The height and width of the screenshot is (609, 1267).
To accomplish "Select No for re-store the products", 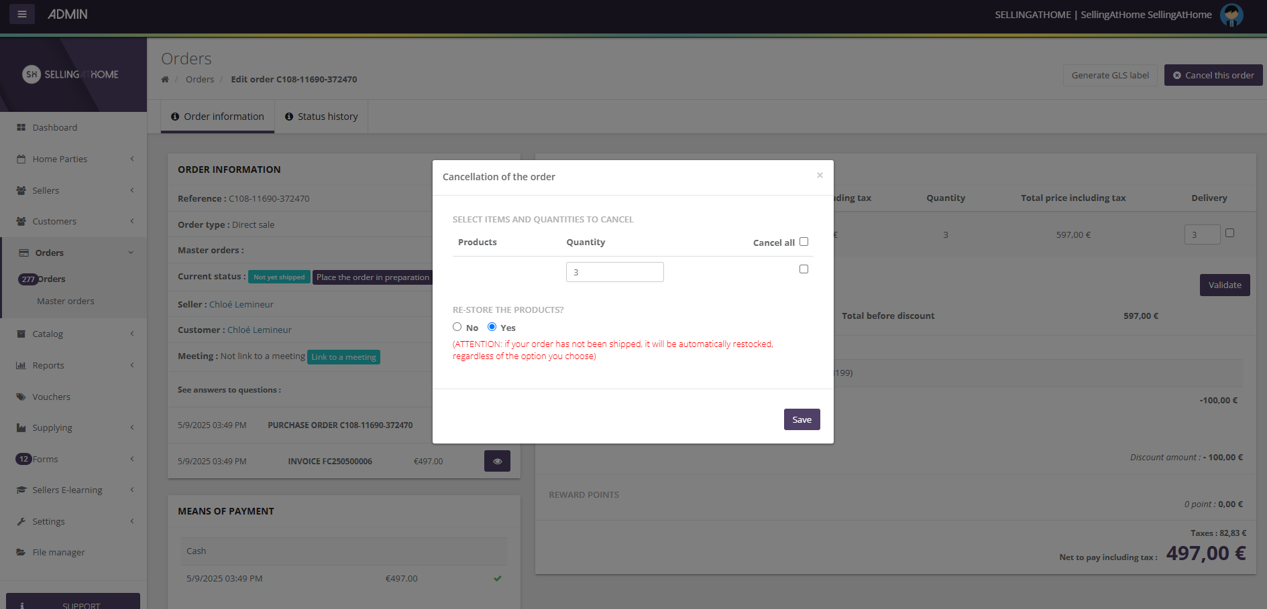I will point(457,327).
